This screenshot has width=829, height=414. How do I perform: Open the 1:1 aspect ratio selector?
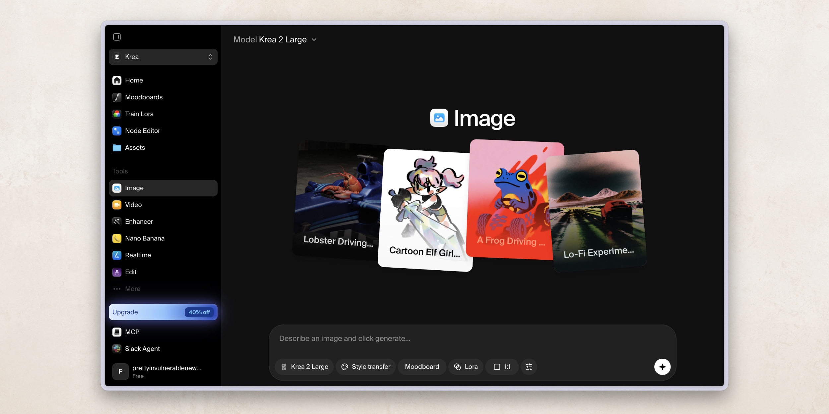click(502, 367)
